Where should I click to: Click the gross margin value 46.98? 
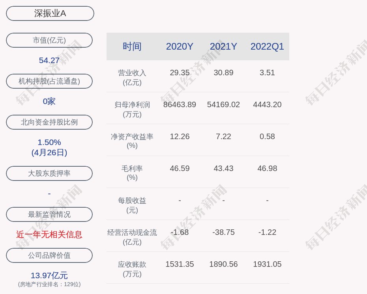267,168
